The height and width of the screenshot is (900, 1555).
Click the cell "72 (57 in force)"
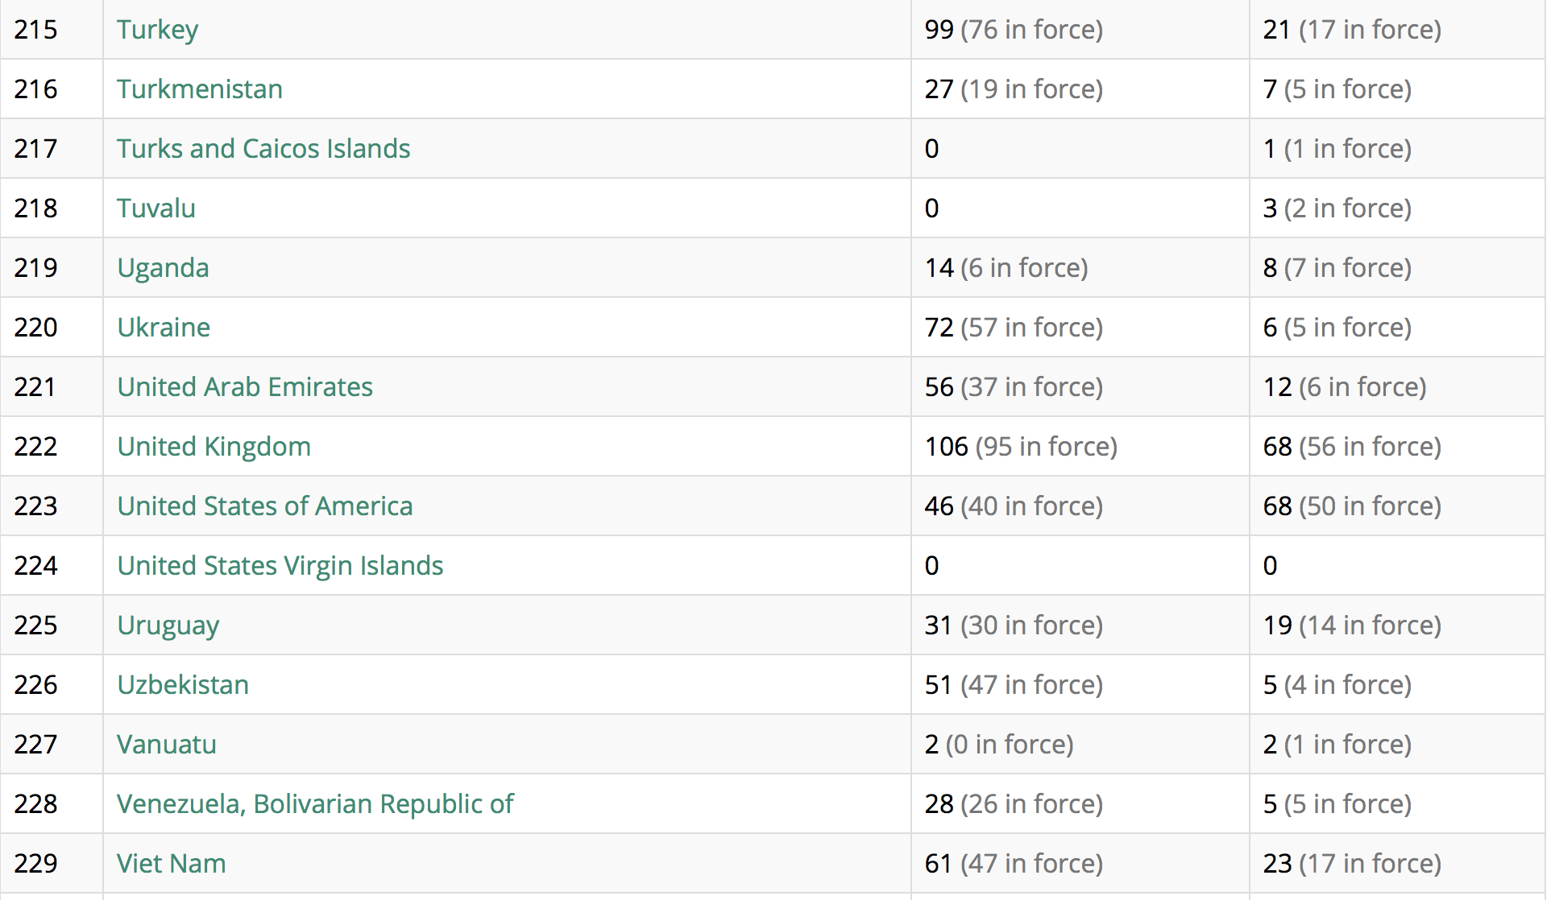(x=1080, y=328)
